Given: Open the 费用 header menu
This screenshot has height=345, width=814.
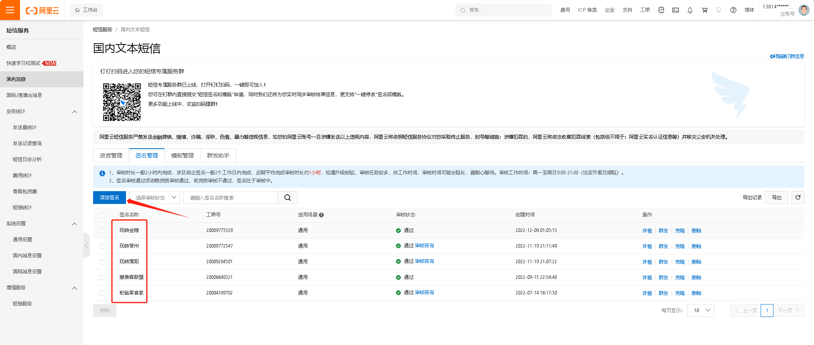Looking at the screenshot, I should point(565,10).
